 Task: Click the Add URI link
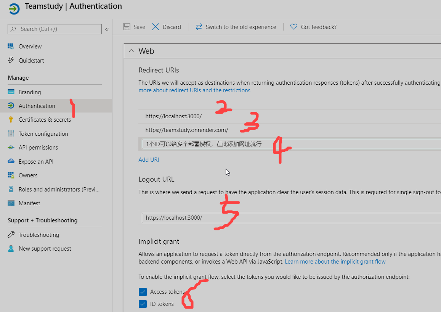(x=149, y=160)
